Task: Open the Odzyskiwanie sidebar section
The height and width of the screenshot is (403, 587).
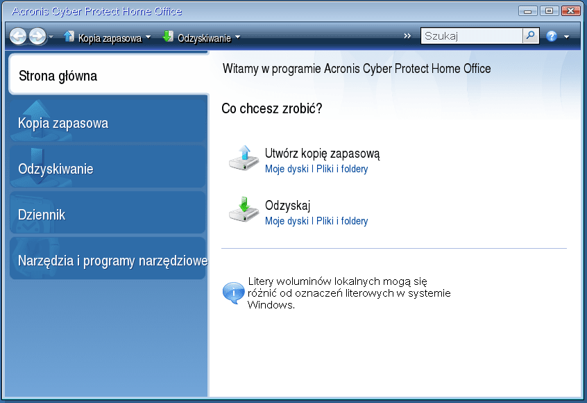Action: [108, 167]
